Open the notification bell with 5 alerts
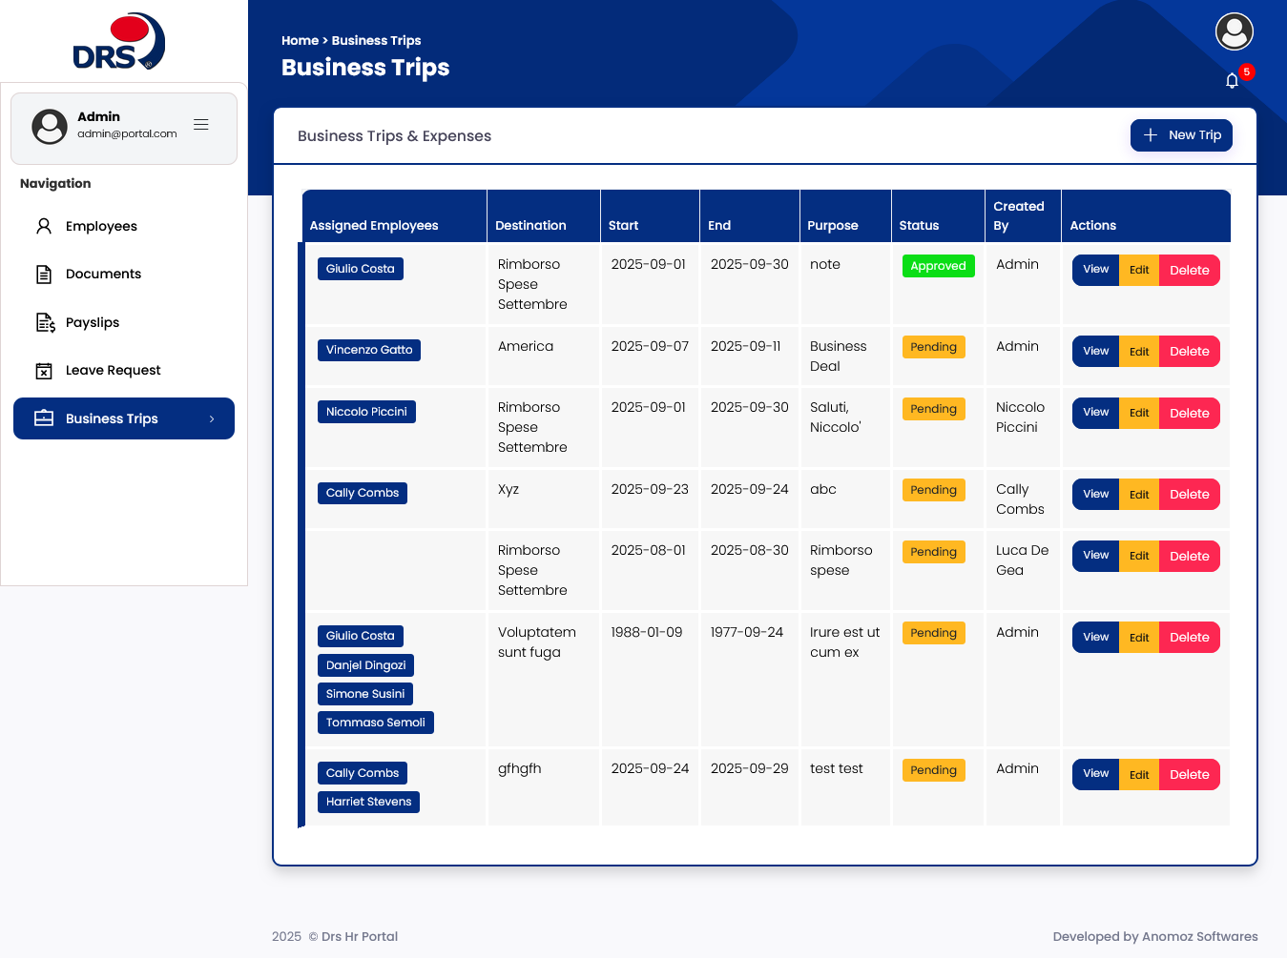1287x958 pixels. (1233, 80)
